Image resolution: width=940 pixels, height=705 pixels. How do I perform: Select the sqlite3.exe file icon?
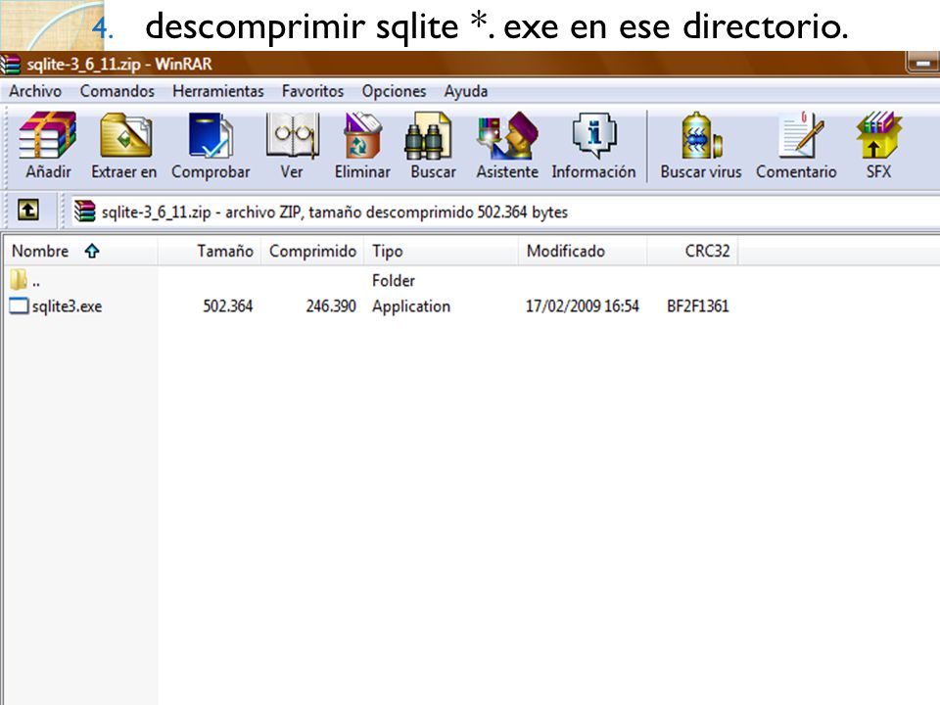(19, 305)
